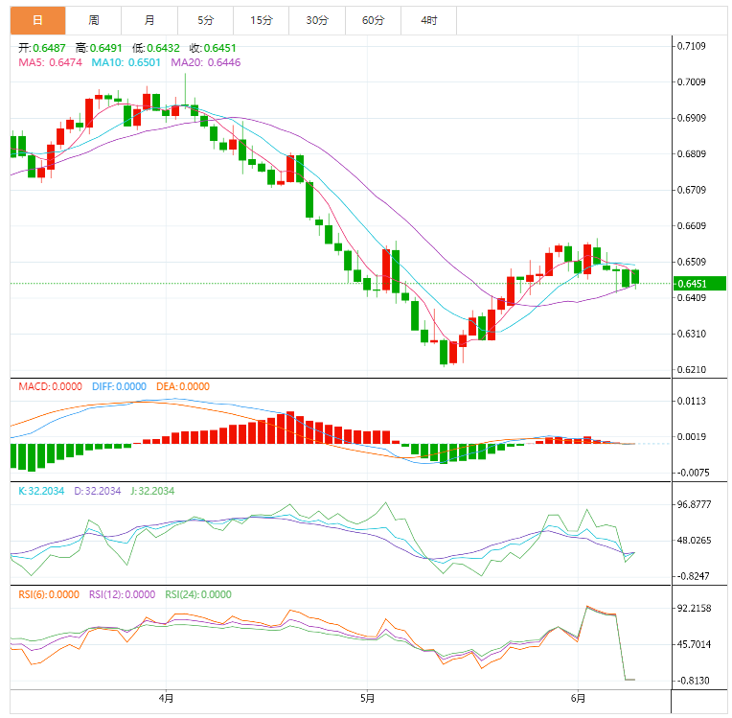Click the 0.7009 price axis label
The height and width of the screenshot is (718, 732).
pyautogui.click(x=692, y=81)
